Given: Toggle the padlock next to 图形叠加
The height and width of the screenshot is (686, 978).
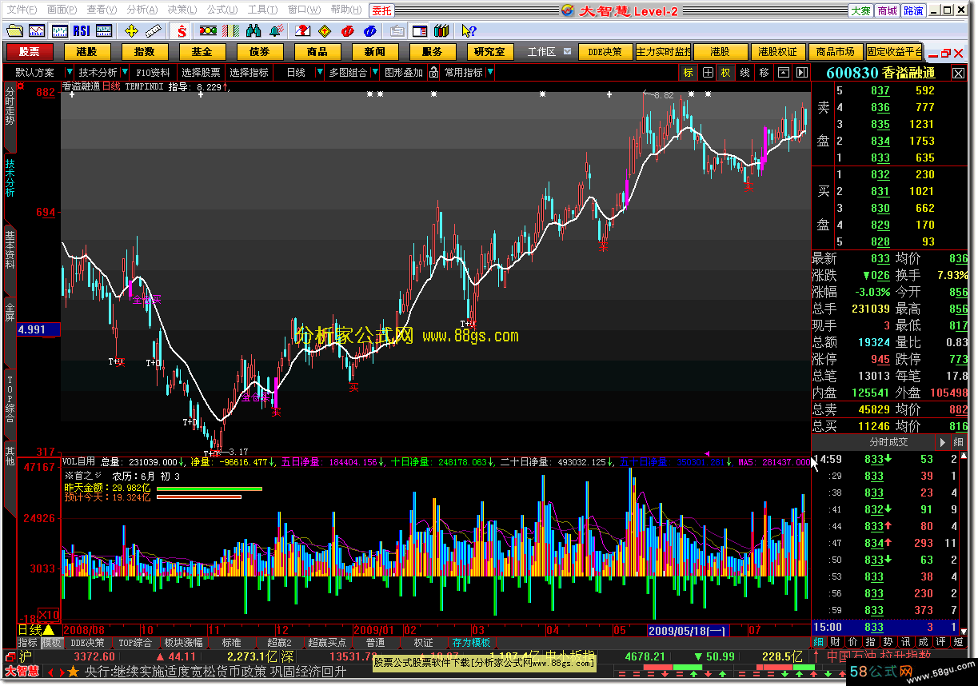Looking at the screenshot, I should [x=433, y=73].
